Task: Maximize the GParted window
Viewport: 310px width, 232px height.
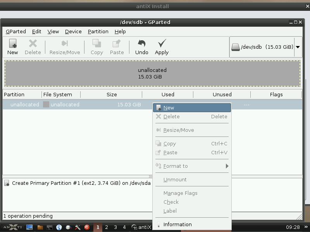Action: [296, 22]
